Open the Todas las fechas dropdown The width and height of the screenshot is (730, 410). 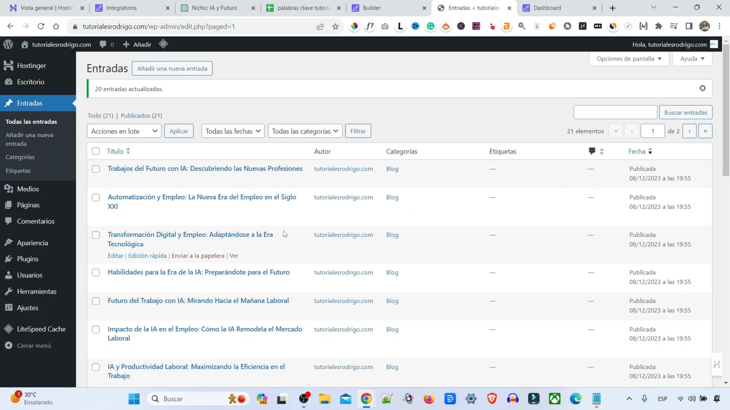click(x=232, y=131)
